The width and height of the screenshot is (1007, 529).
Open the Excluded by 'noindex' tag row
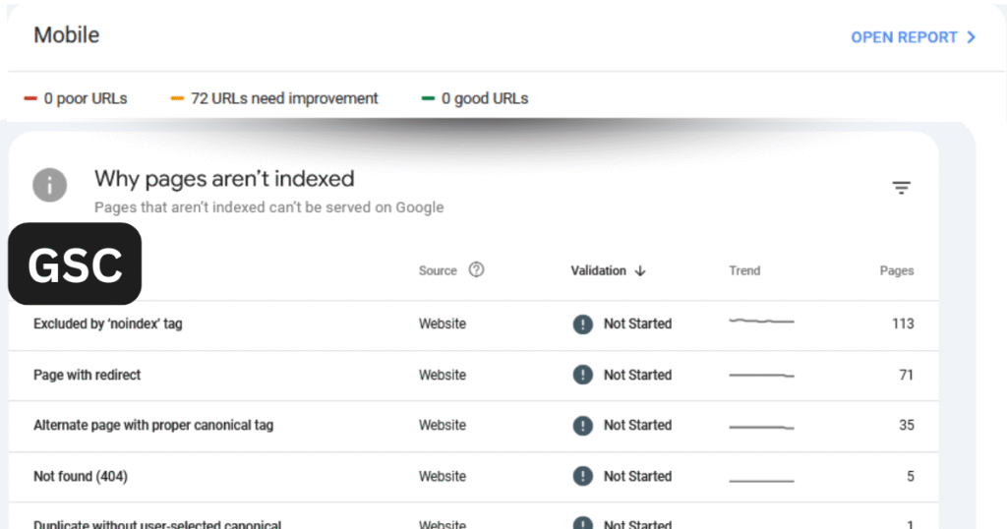[x=473, y=324]
